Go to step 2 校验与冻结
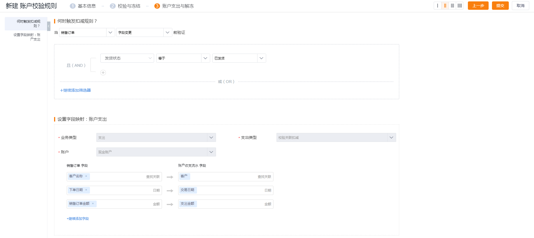This screenshot has width=534, height=238. point(125,6)
